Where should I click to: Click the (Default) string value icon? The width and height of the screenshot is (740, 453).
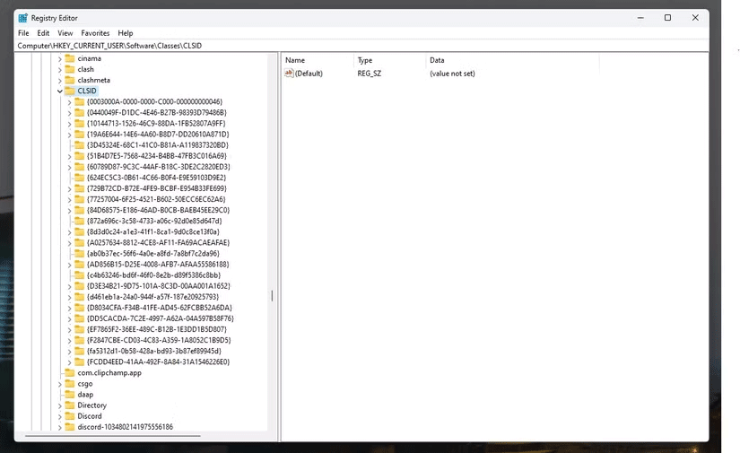coord(290,74)
